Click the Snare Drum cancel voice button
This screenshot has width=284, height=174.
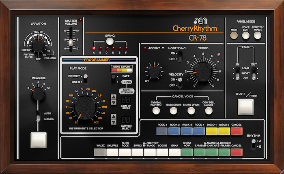click(x=189, y=110)
